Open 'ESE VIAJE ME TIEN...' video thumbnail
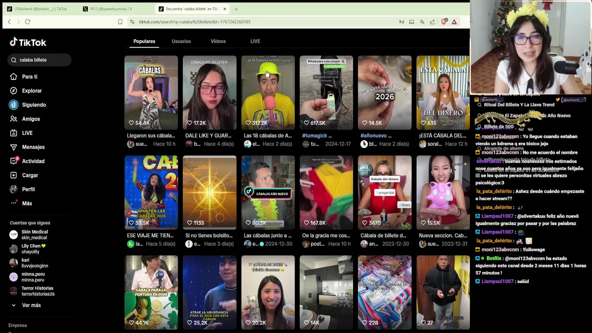Image resolution: width=592 pixels, height=333 pixels. 151,192
